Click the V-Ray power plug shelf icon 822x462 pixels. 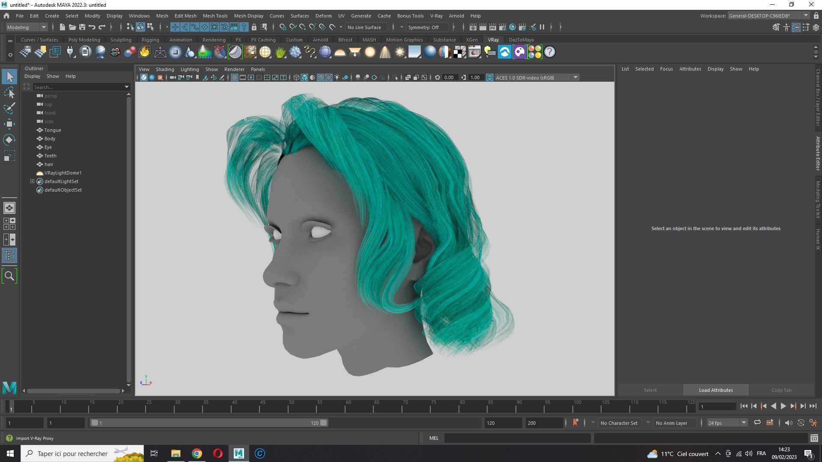click(70, 52)
